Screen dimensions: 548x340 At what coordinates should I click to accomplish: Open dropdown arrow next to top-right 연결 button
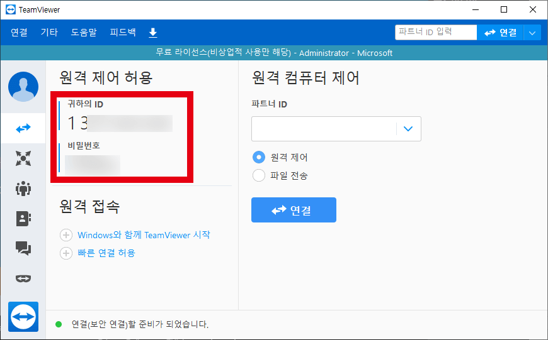pos(532,33)
